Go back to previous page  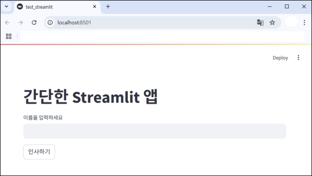pyautogui.click(x=7, y=22)
